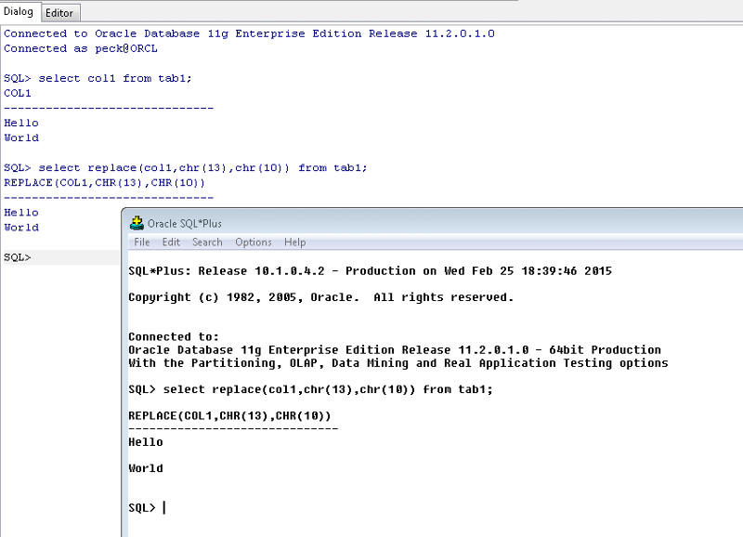Switch to the Dialog tab

click(20, 13)
